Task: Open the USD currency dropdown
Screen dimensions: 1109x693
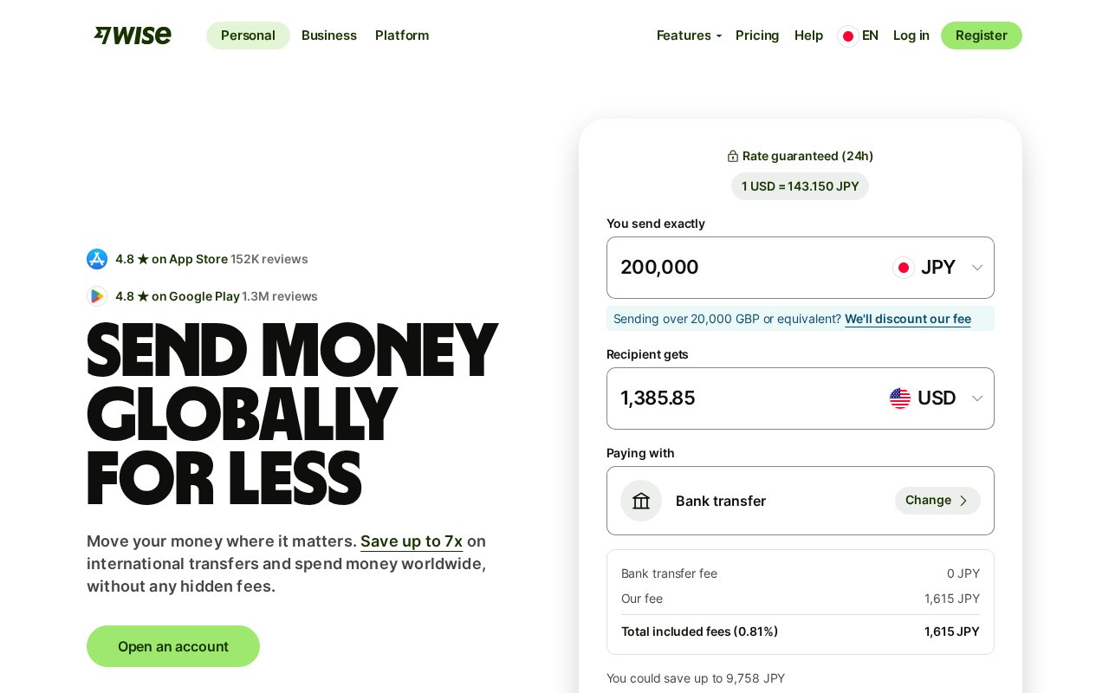Action: (937, 398)
